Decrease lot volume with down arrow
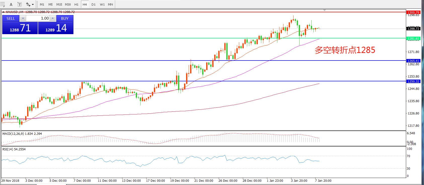Screen dimensions: 424x185 [23, 18]
